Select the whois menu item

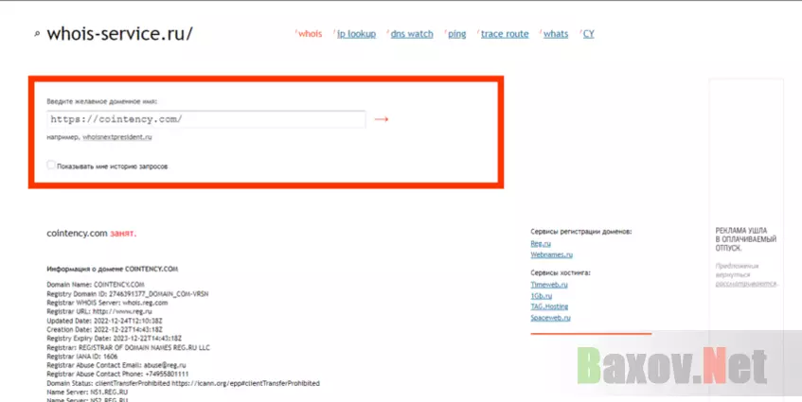click(x=310, y=34)
